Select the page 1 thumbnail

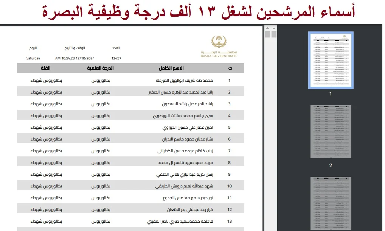point(331,60)
